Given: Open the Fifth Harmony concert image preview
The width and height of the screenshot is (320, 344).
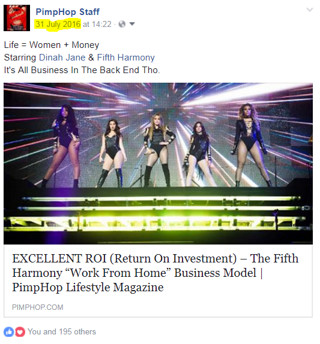Looking at the screenshot, I should pos(158,164).
